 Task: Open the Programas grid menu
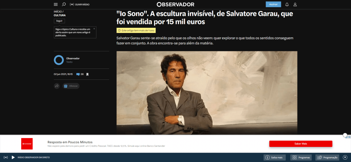pyautogui.click(x=301, y=158)
